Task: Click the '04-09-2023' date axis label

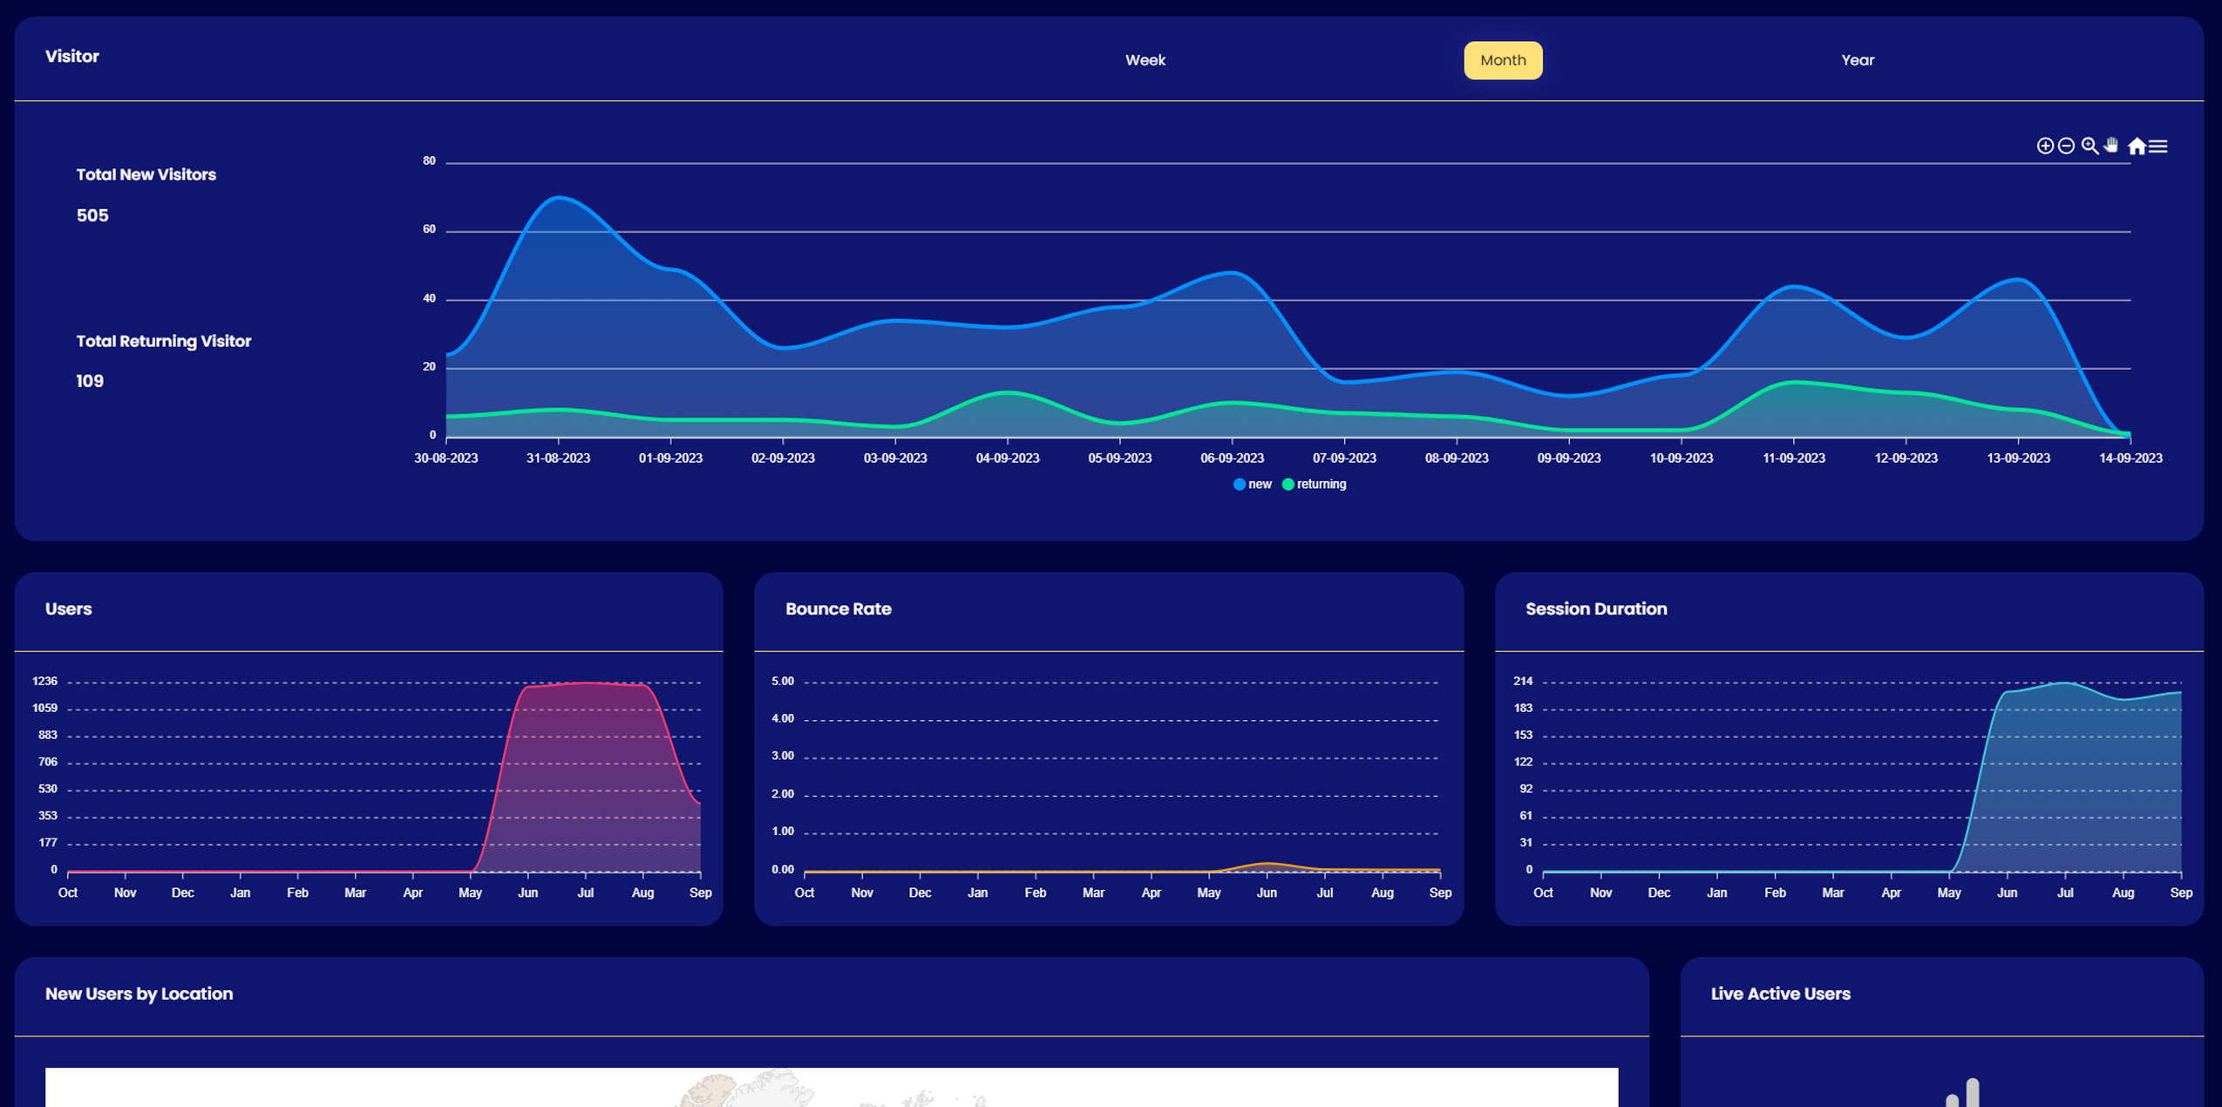Action: point(1008,458)
